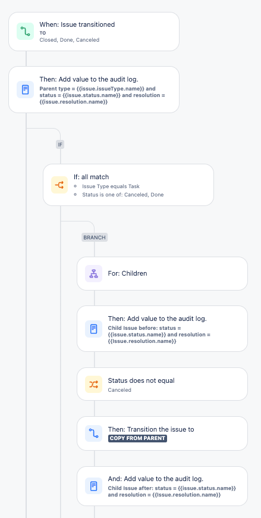Click the first audit log document icon
The width and height of the screenshot is (261, 518).
coord(26,89)
